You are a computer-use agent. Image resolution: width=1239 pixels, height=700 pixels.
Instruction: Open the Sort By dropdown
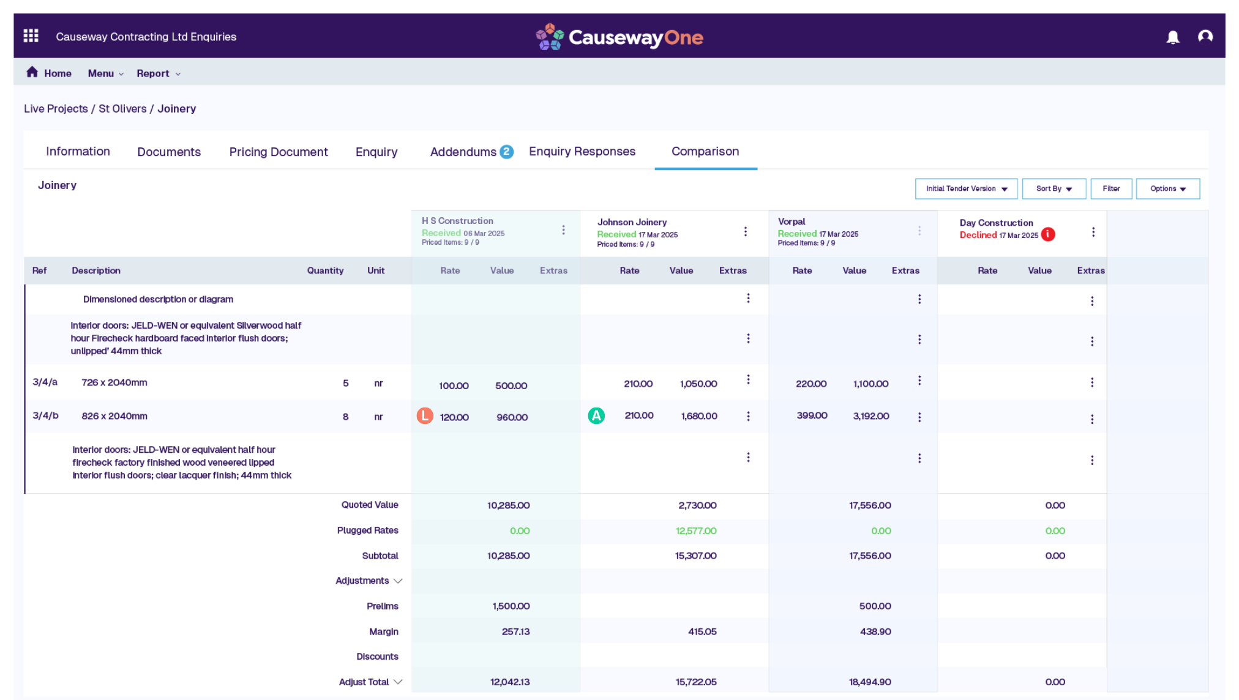1054,188
